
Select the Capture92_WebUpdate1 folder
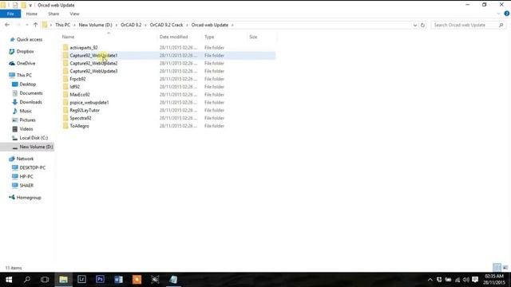93,55
